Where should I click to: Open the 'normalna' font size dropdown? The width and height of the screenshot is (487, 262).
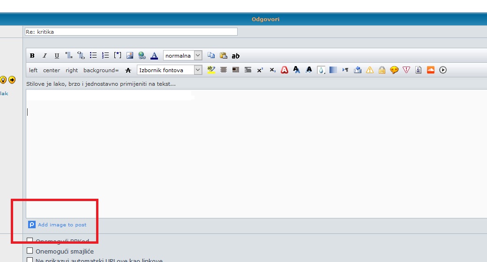(183, 56)
